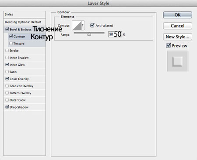Screen dimensions: 197x160
Task: Click the contour curve thumbnail
Action: [x=77, y=25]
